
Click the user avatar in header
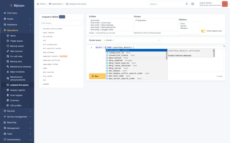pyautogui.click(x=225, y=4)
